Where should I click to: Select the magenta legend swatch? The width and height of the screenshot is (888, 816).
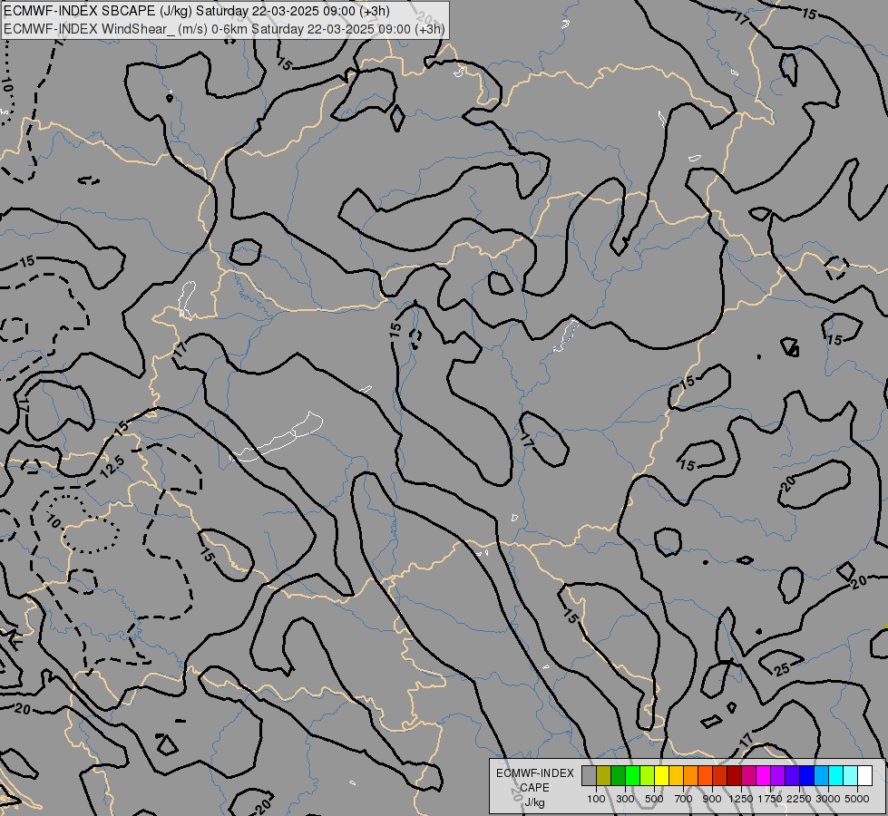point(764,775)
